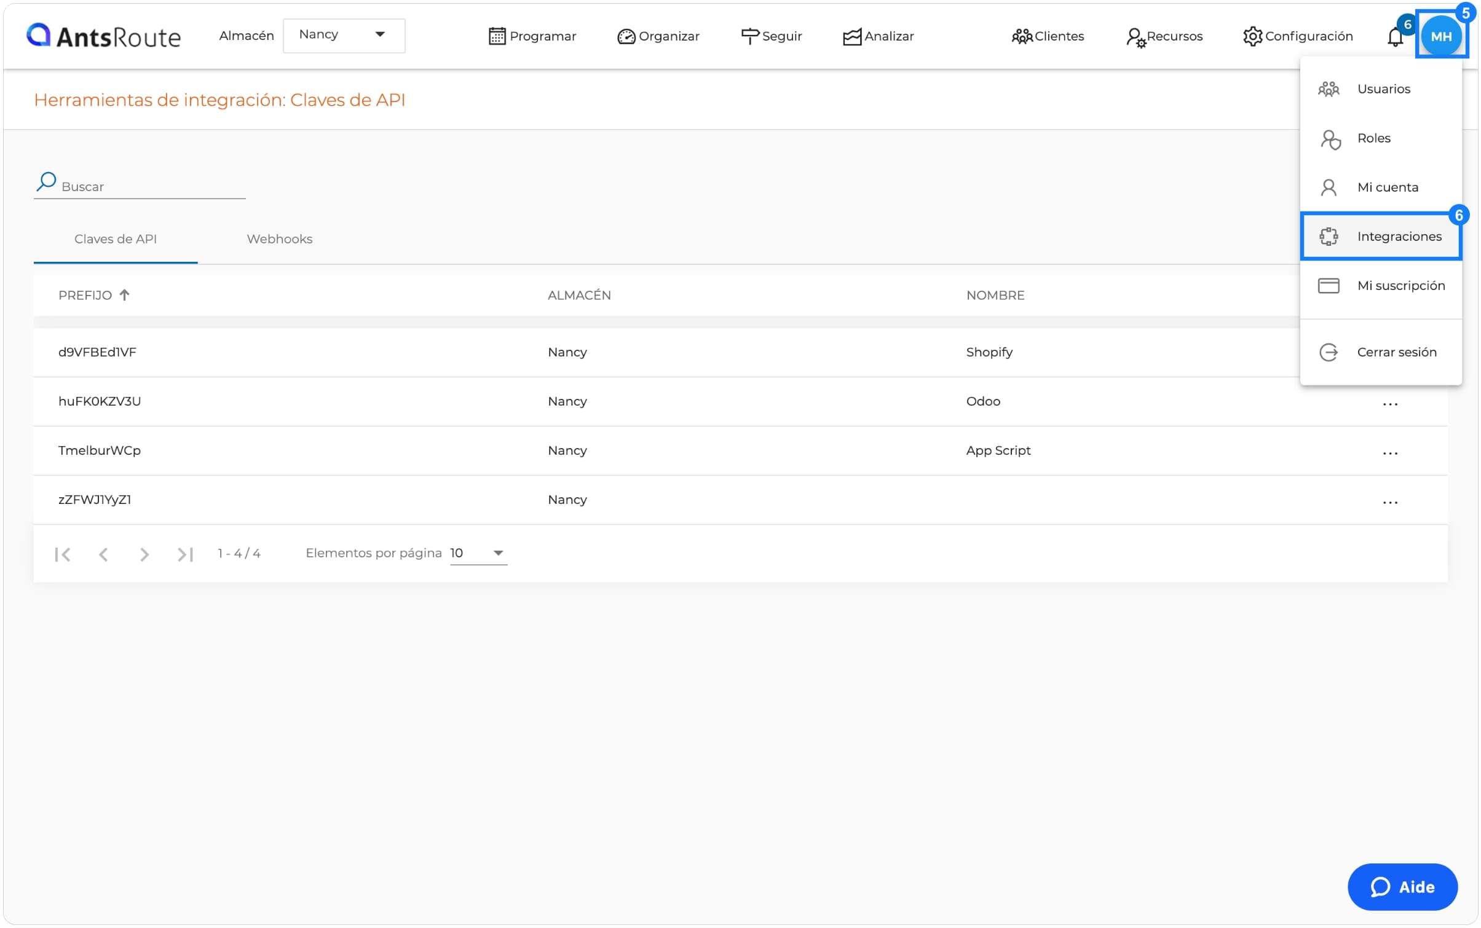The height and width of the screenshot is (928, 1481).
Task: Sort by the NOMBRE column header
Action: point(995,295)
